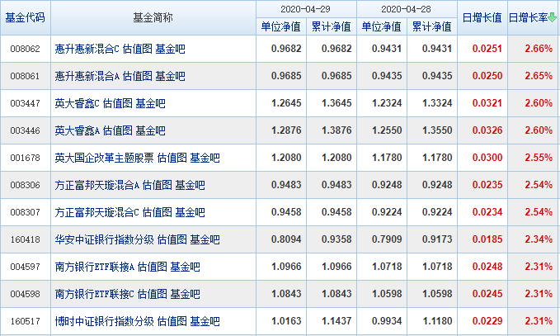This screenshot has width=560, height=336.
Task: Select fund code 001678
Action: (x=25, y=158)
